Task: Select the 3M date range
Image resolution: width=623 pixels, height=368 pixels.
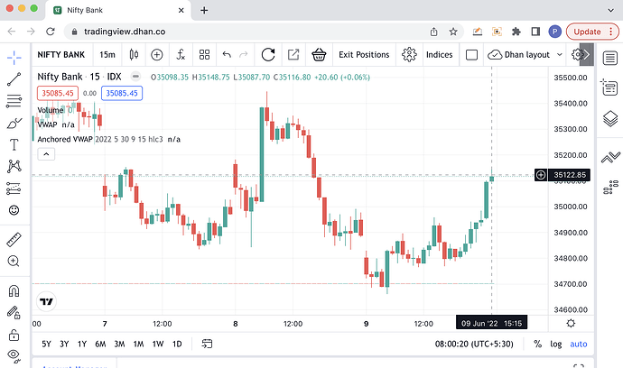Action: [119, 345]
